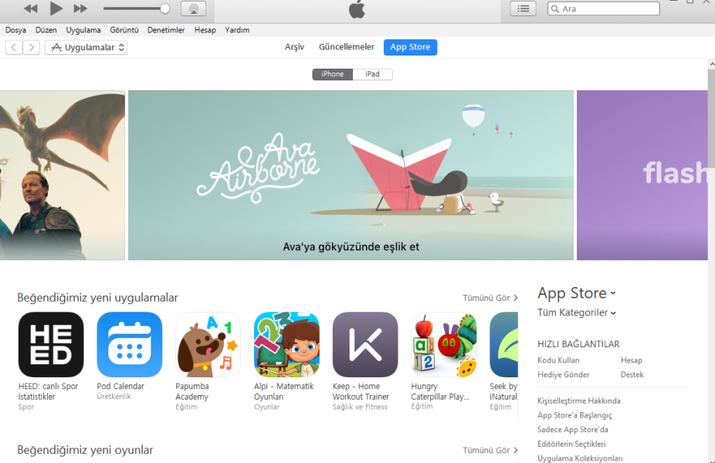The width and height of the screenshot is (715, 463).
Task: Click Tümünü Gör for new apps
Action: (490, 298)
